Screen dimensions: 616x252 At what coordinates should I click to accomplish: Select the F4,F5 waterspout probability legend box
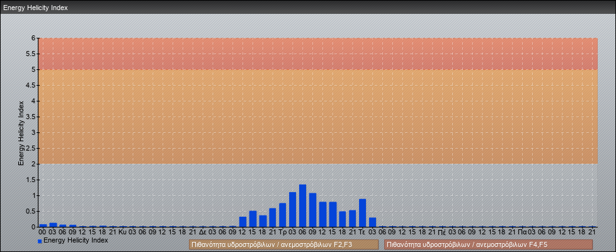pos(488,244)
